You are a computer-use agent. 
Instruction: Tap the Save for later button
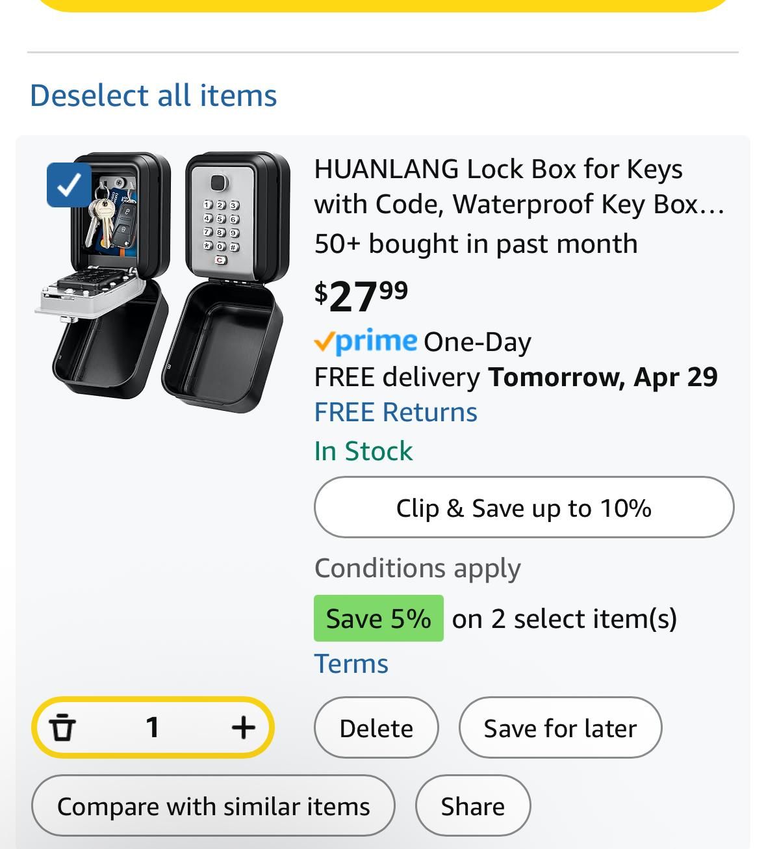point(559,728)
